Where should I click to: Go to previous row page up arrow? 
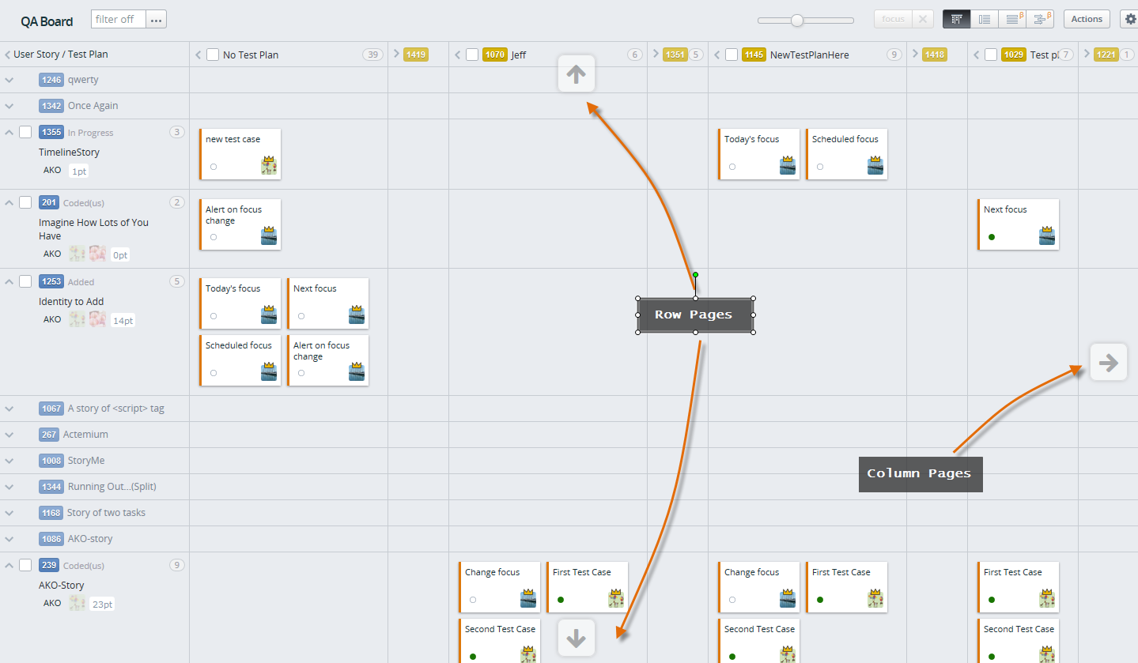point(576,74)
